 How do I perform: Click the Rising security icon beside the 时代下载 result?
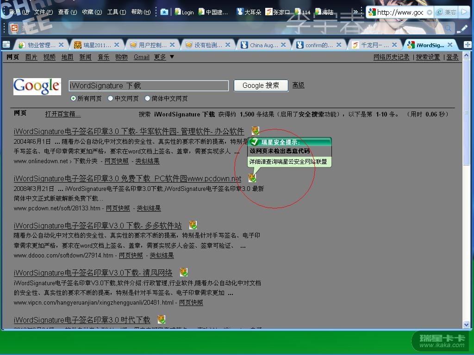(x=162, y=319)
